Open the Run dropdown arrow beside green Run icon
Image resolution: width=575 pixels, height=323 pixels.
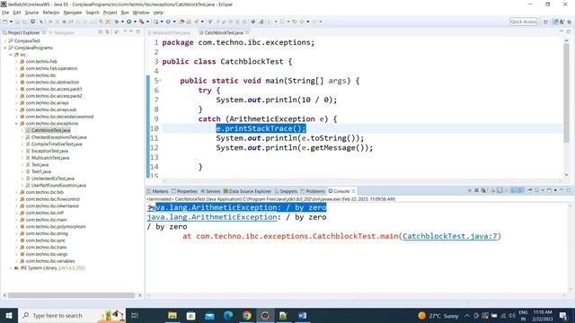(135, 22)
